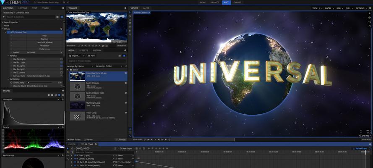Screen dimensions: 373x168
Task: Click the Effects section options icon
Action: [61, 29]
